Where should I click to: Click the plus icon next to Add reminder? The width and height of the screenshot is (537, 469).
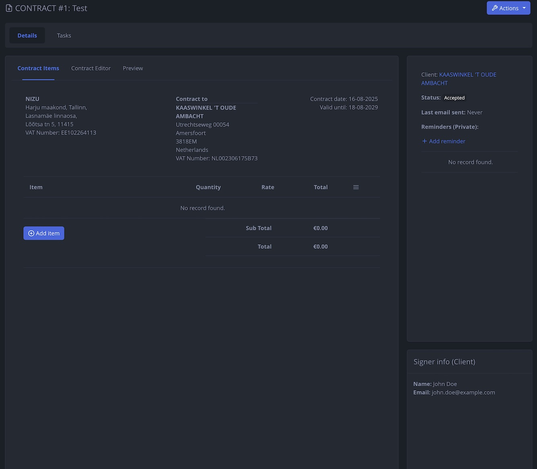pos(425,141)
